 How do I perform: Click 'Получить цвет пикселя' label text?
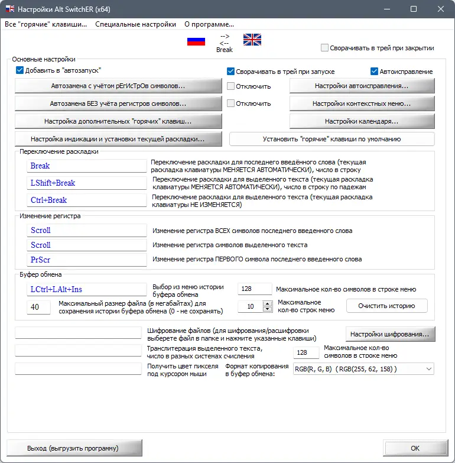[x=183, y=370]
